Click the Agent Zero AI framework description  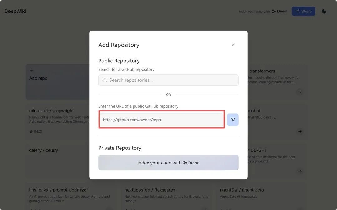[x=238, y=197]
